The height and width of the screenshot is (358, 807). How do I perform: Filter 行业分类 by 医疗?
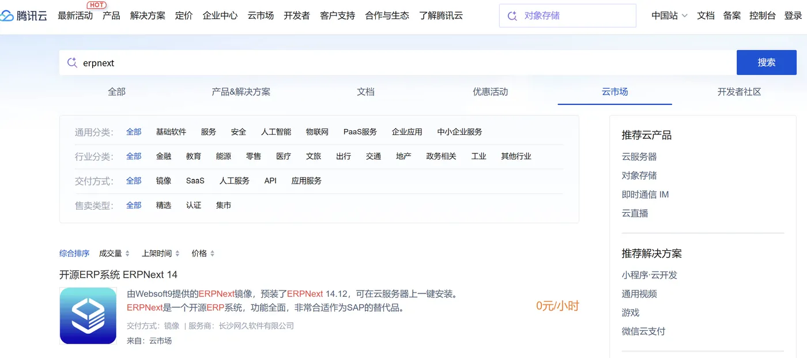(284, 156)
